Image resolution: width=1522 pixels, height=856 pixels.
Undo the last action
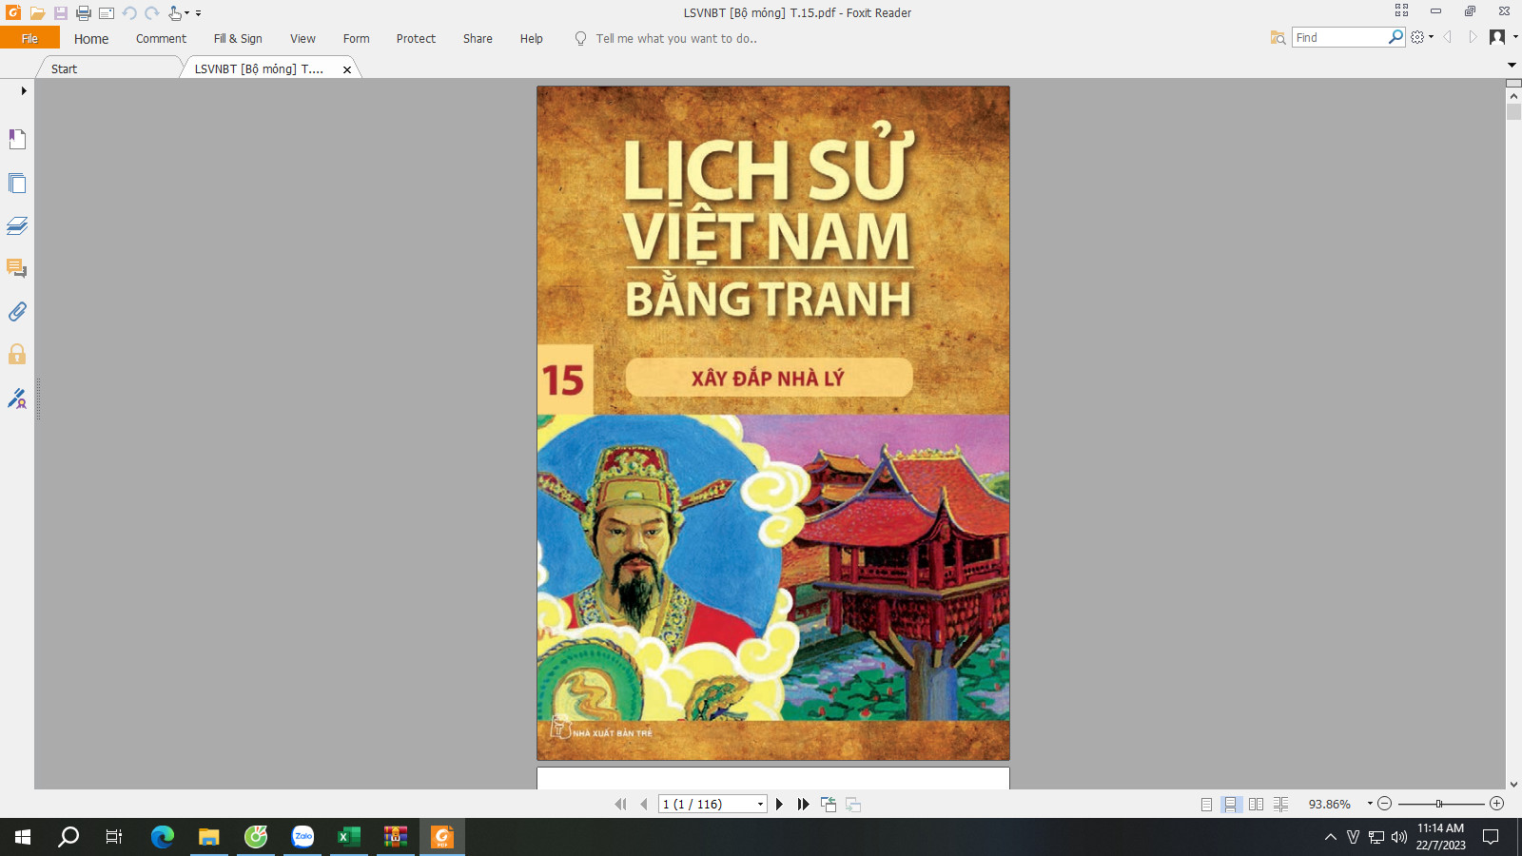pos(129,13)
